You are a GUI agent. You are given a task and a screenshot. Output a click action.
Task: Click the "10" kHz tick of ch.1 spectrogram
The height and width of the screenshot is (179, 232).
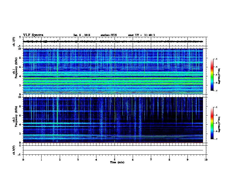click(20, 49)
